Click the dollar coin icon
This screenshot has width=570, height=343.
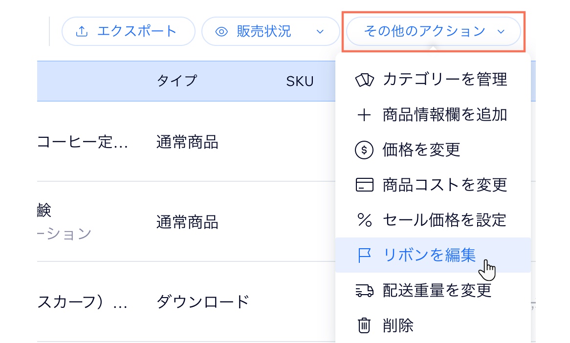[364, 150]
